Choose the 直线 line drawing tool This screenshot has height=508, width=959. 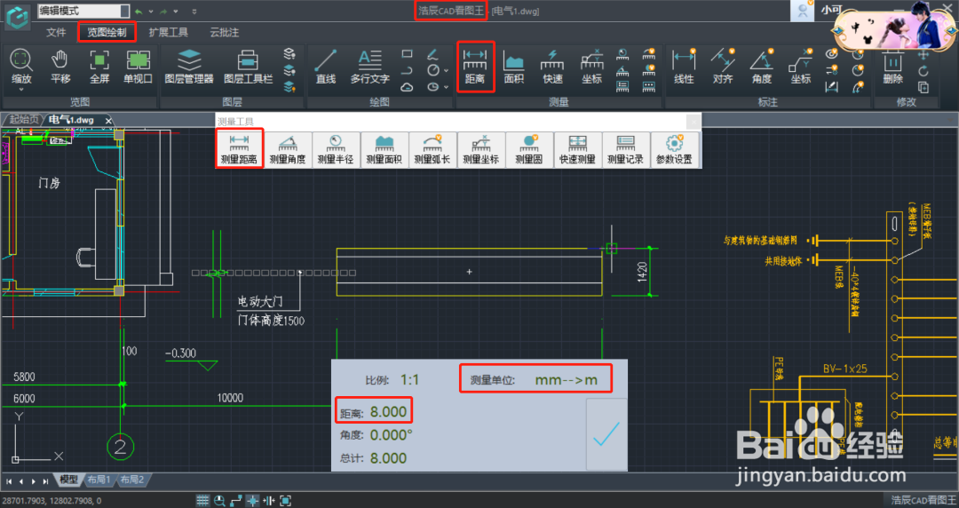[325, 67]
